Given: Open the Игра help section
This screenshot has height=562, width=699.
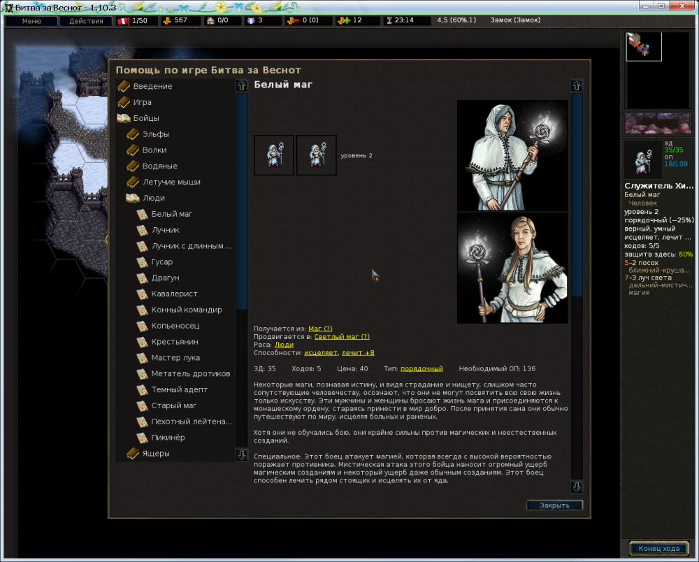Looking at the screenshot, I should tap(142, 102).
